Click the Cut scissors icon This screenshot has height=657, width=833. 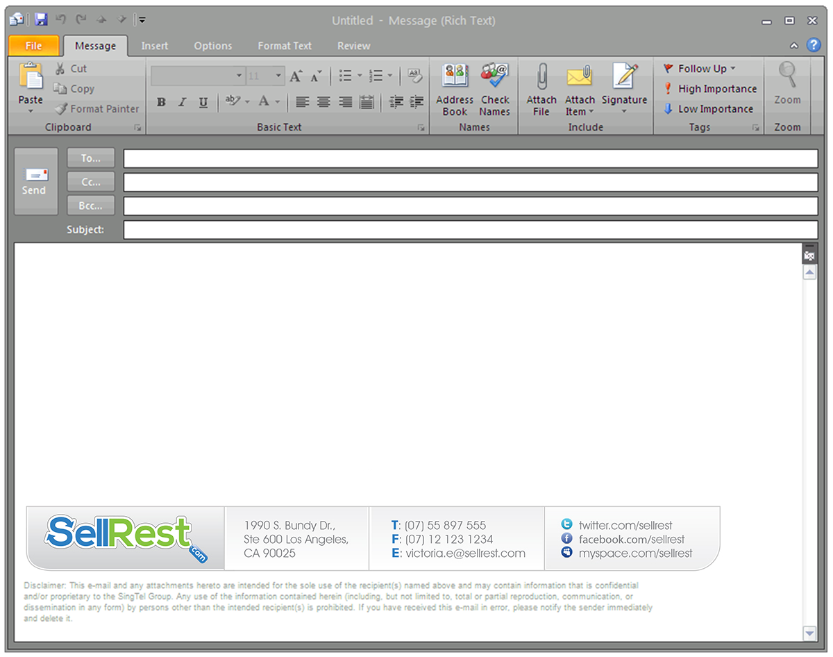(60, 69)
